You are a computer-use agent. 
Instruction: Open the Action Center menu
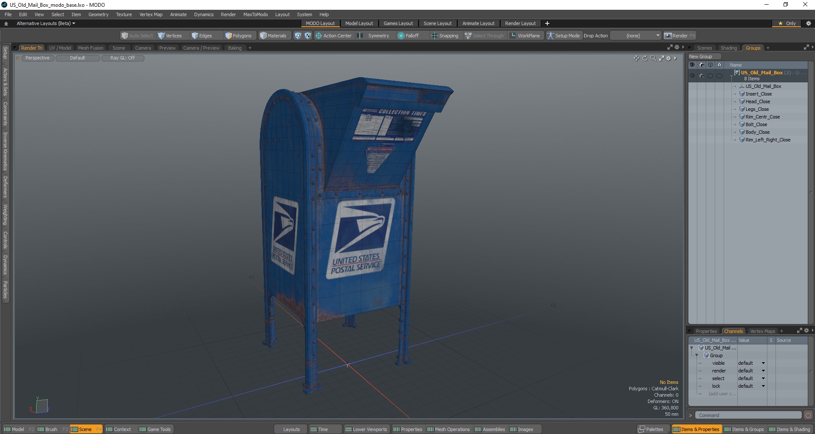[334, 36]
